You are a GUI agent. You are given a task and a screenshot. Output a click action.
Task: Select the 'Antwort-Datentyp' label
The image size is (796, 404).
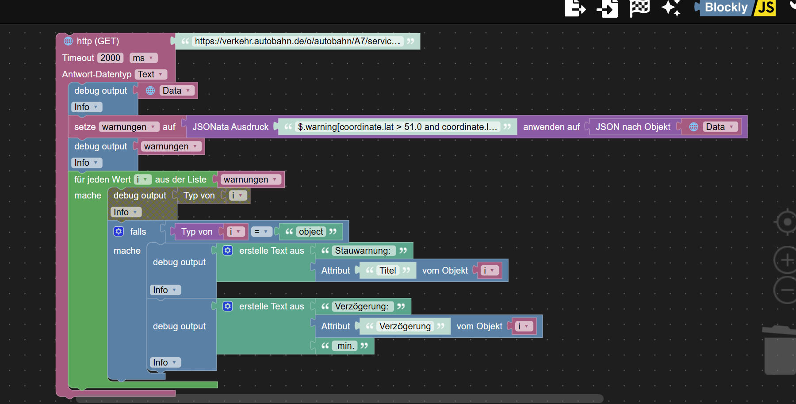coord(97,74)
